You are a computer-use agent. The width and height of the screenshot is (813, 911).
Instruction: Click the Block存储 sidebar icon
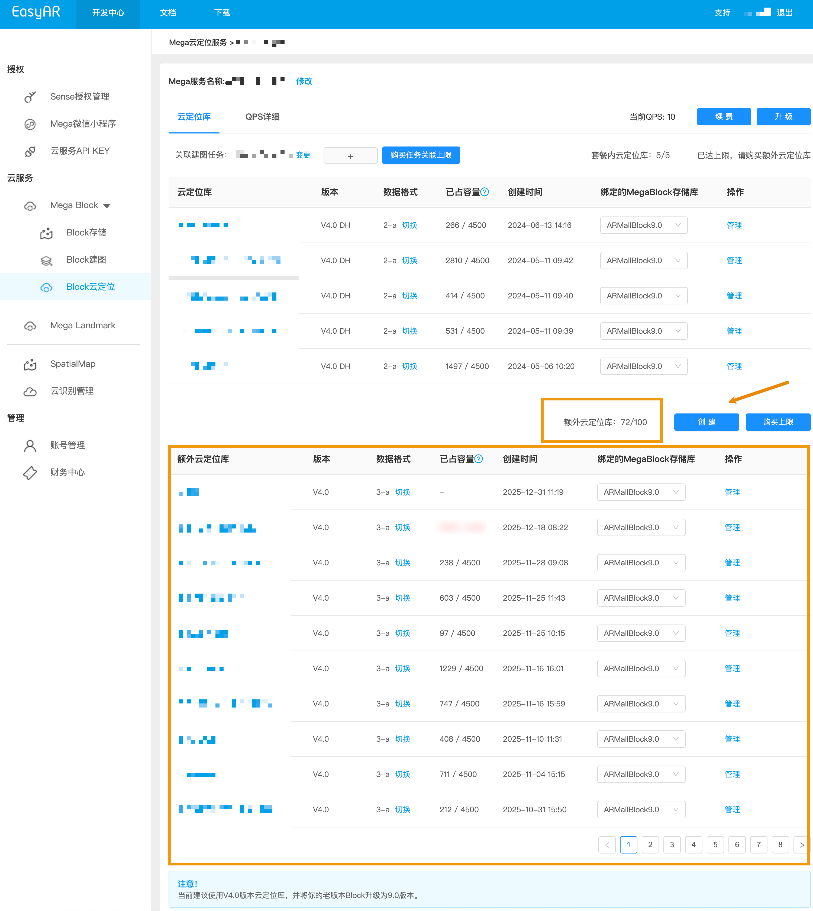click(x=46, y=233)
